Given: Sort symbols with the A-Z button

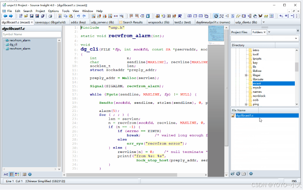Looking at the screenshot, I should tap(6, 174).
